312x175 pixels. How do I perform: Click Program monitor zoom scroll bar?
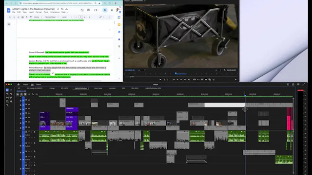click(132, 77)
